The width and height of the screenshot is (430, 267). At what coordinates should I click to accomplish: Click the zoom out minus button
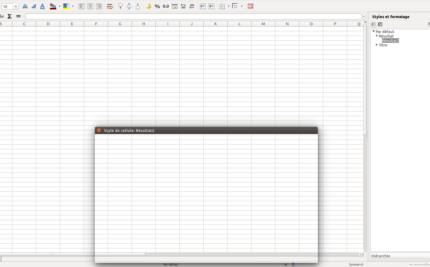[x=411, y=265]
